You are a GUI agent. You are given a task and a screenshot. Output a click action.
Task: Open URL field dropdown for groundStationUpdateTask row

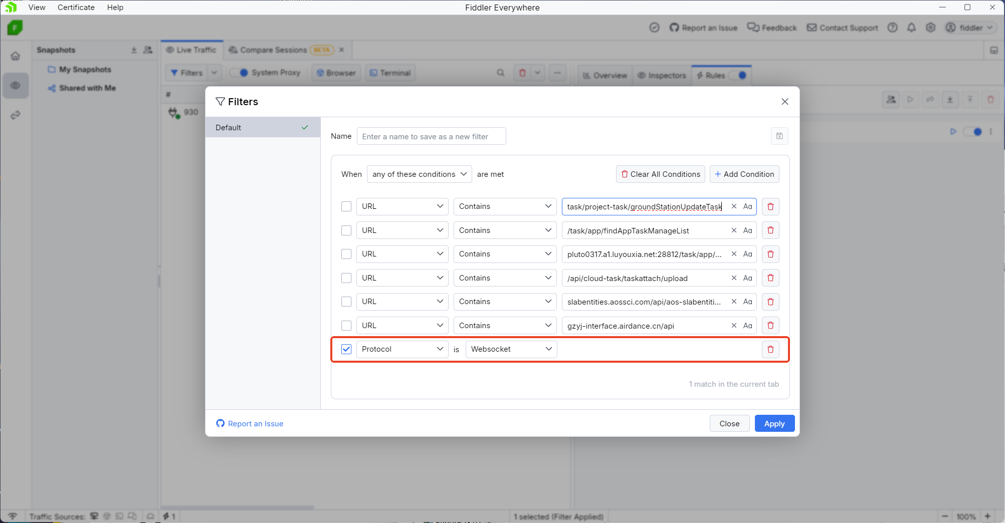coord(403,206)
